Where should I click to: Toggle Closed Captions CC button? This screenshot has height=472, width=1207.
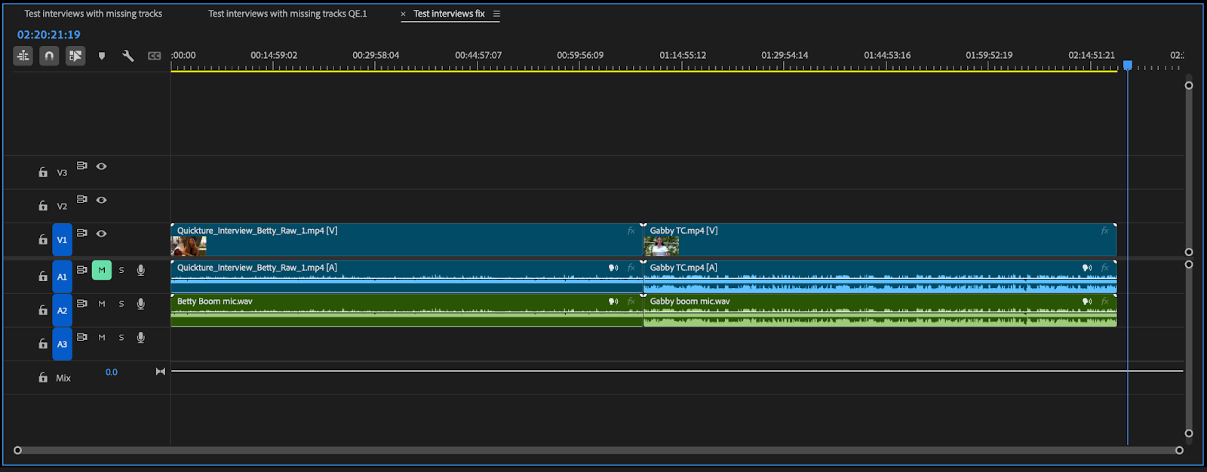155,56
